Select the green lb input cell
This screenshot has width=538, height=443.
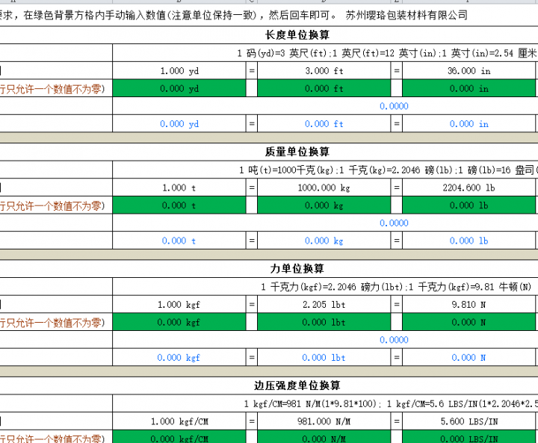pyautogui.click(x=469, y=205)
